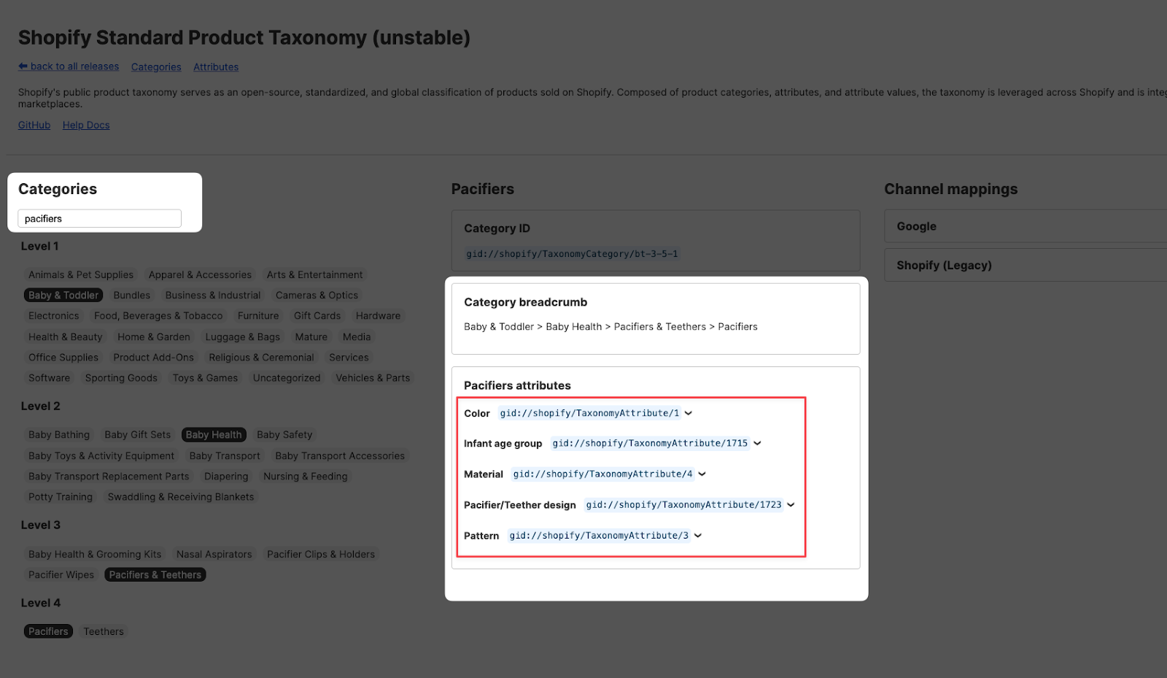
Task: Select the Teethers level 4 category
Action: [x=104, y=632]
